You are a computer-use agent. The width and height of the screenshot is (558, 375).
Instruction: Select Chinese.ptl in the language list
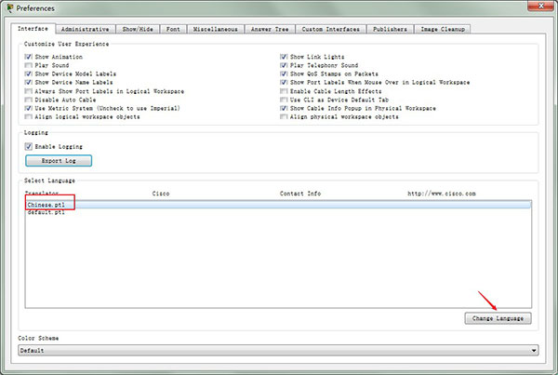tap(46, 204)
